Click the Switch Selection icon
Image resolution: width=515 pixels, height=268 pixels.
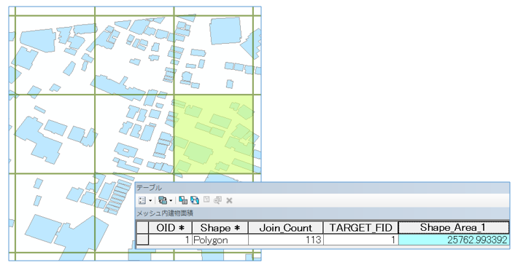(195, 200)
